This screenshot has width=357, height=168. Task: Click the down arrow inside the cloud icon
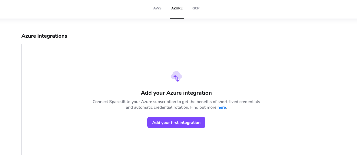point(178,79)
